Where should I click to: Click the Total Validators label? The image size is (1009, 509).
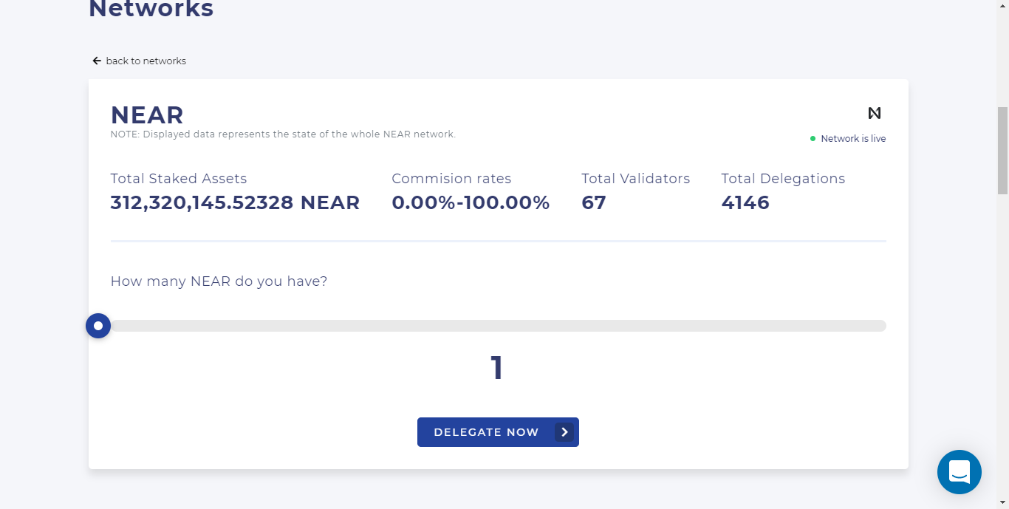[x=636, y=179]
